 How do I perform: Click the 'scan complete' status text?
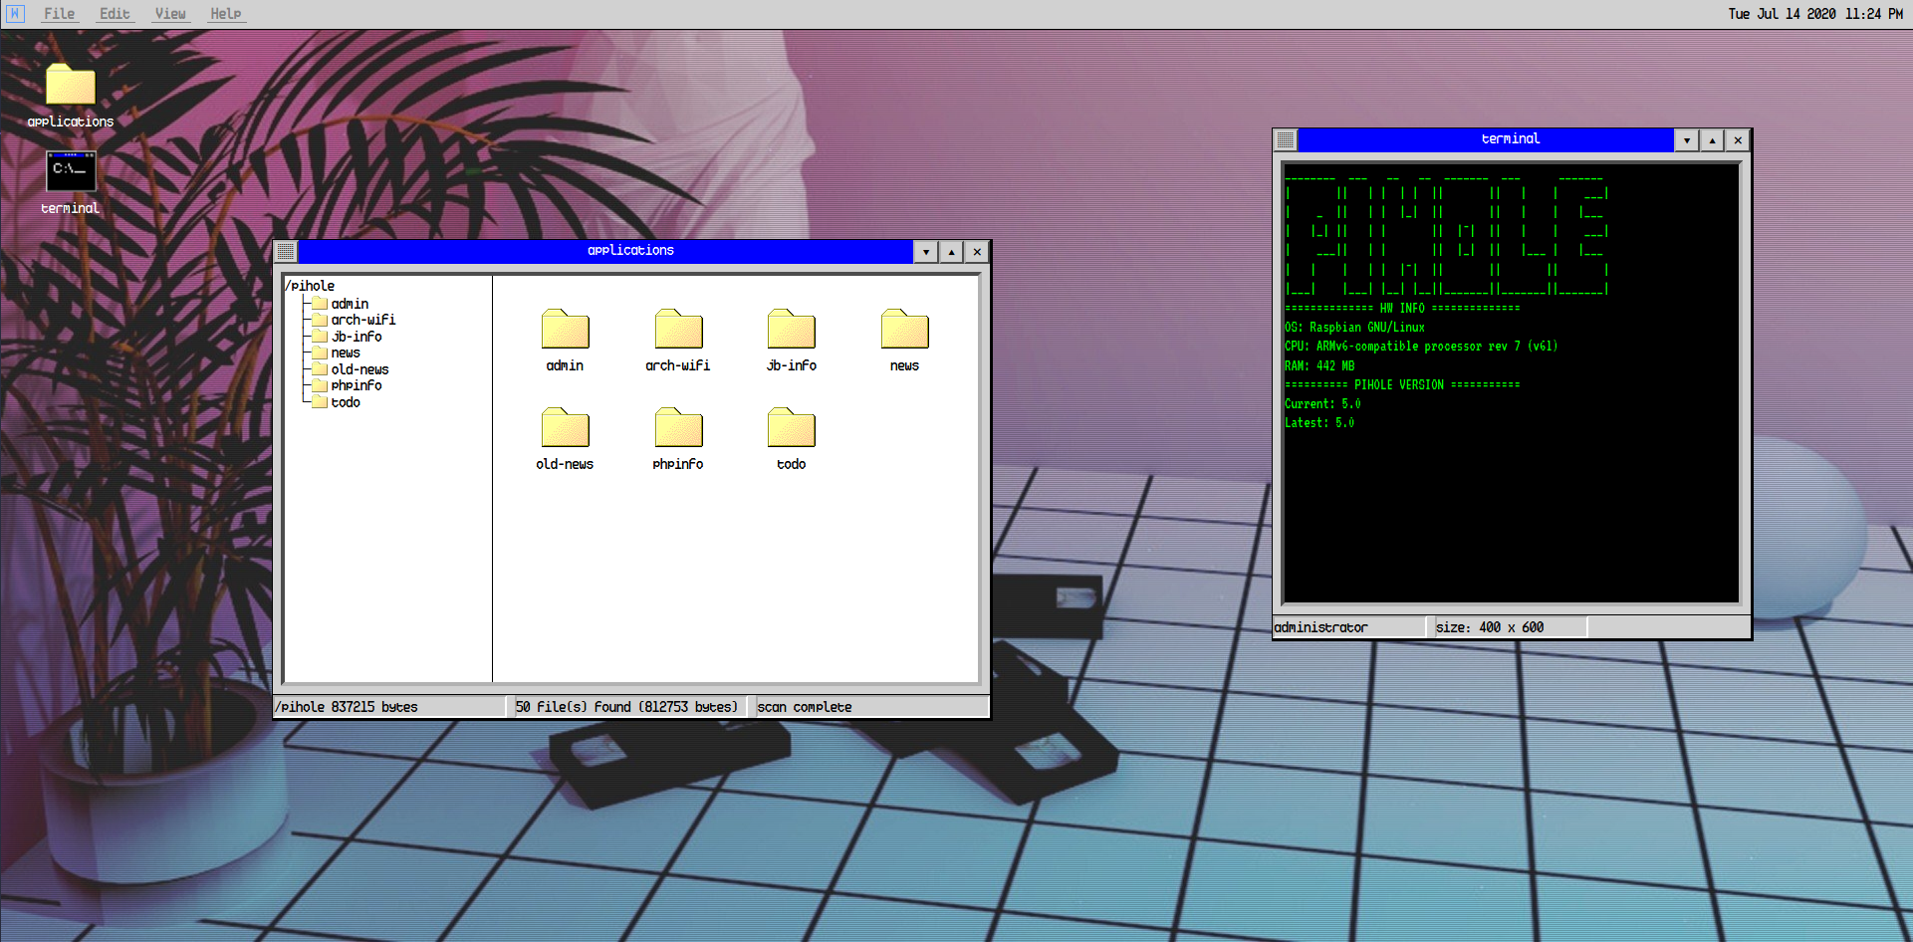click(x=805, y=707)
